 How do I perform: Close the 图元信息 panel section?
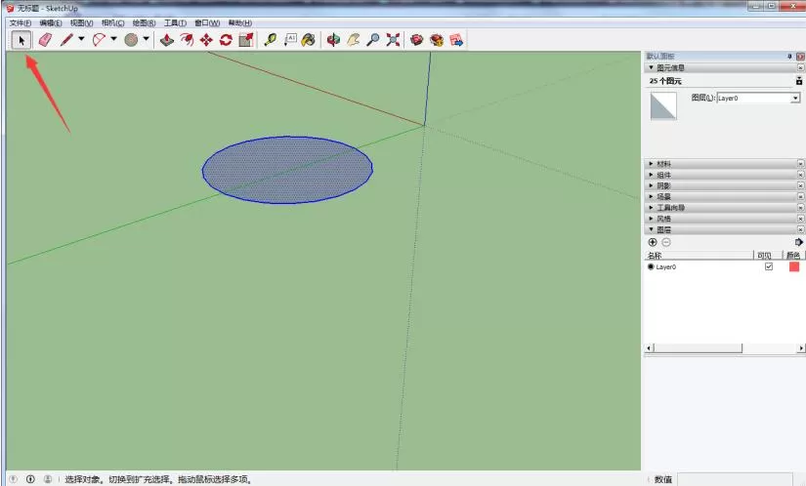point(800,67)
